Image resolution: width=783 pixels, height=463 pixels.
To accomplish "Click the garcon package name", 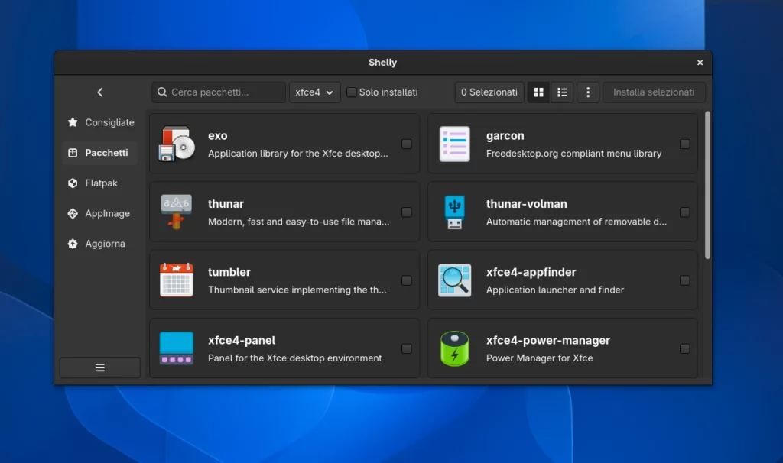I will (x=505, y=136).
